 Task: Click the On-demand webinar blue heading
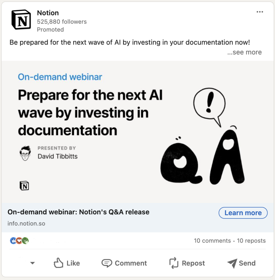pyautogui.click(x=60, y=77)
